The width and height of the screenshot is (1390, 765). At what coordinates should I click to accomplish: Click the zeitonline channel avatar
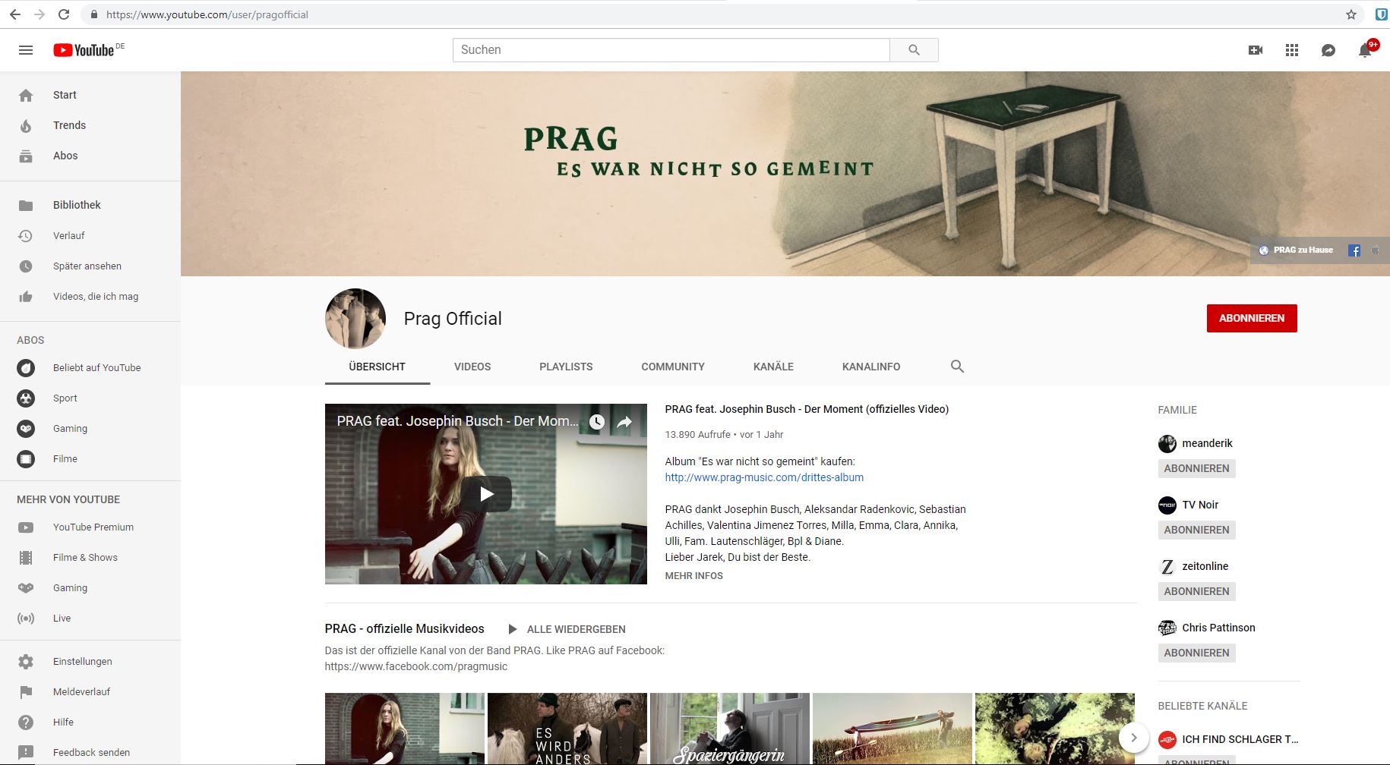coord(1167,567)
